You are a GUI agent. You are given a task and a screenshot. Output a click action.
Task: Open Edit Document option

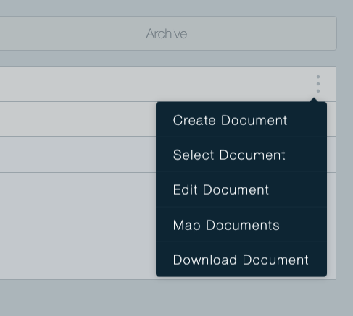(241, 189)
